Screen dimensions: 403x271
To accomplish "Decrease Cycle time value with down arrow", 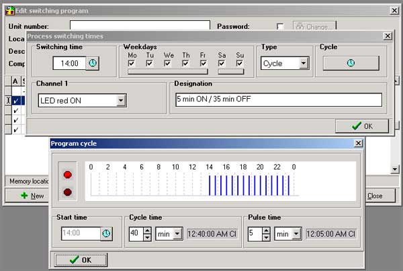I will [x=147, y=237].
